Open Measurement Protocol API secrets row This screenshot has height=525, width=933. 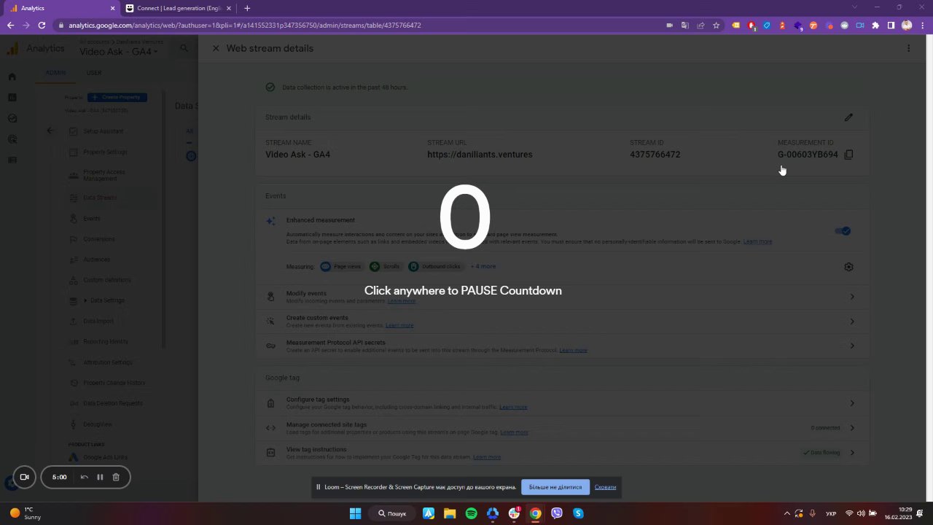coord(561,346)
